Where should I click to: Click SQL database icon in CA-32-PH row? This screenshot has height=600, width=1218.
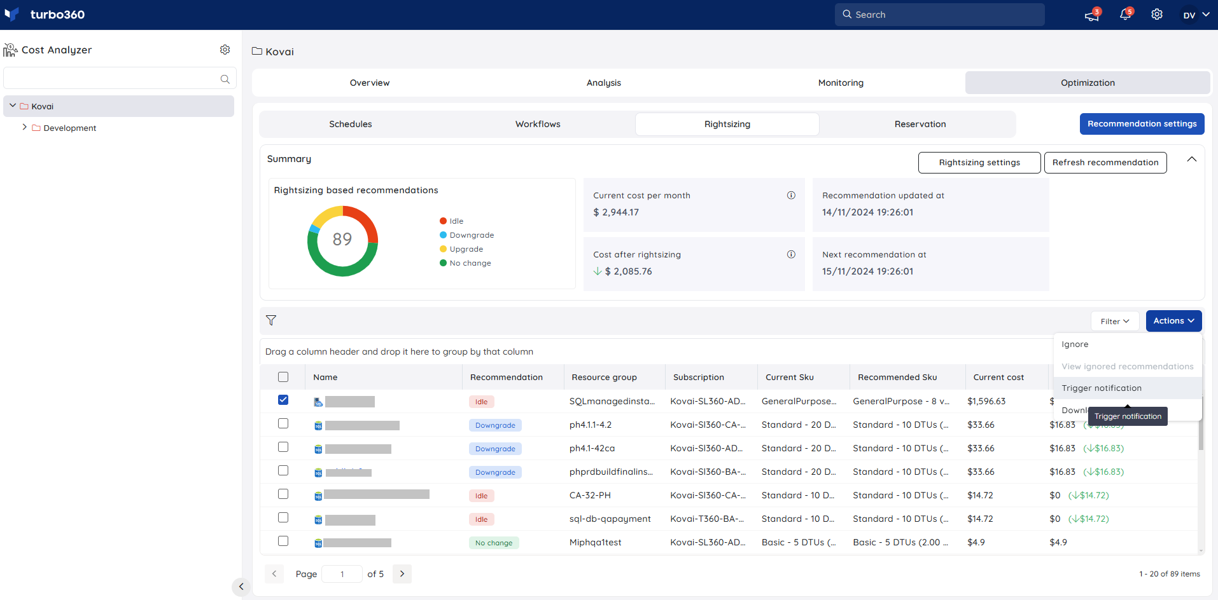[318, 496]
